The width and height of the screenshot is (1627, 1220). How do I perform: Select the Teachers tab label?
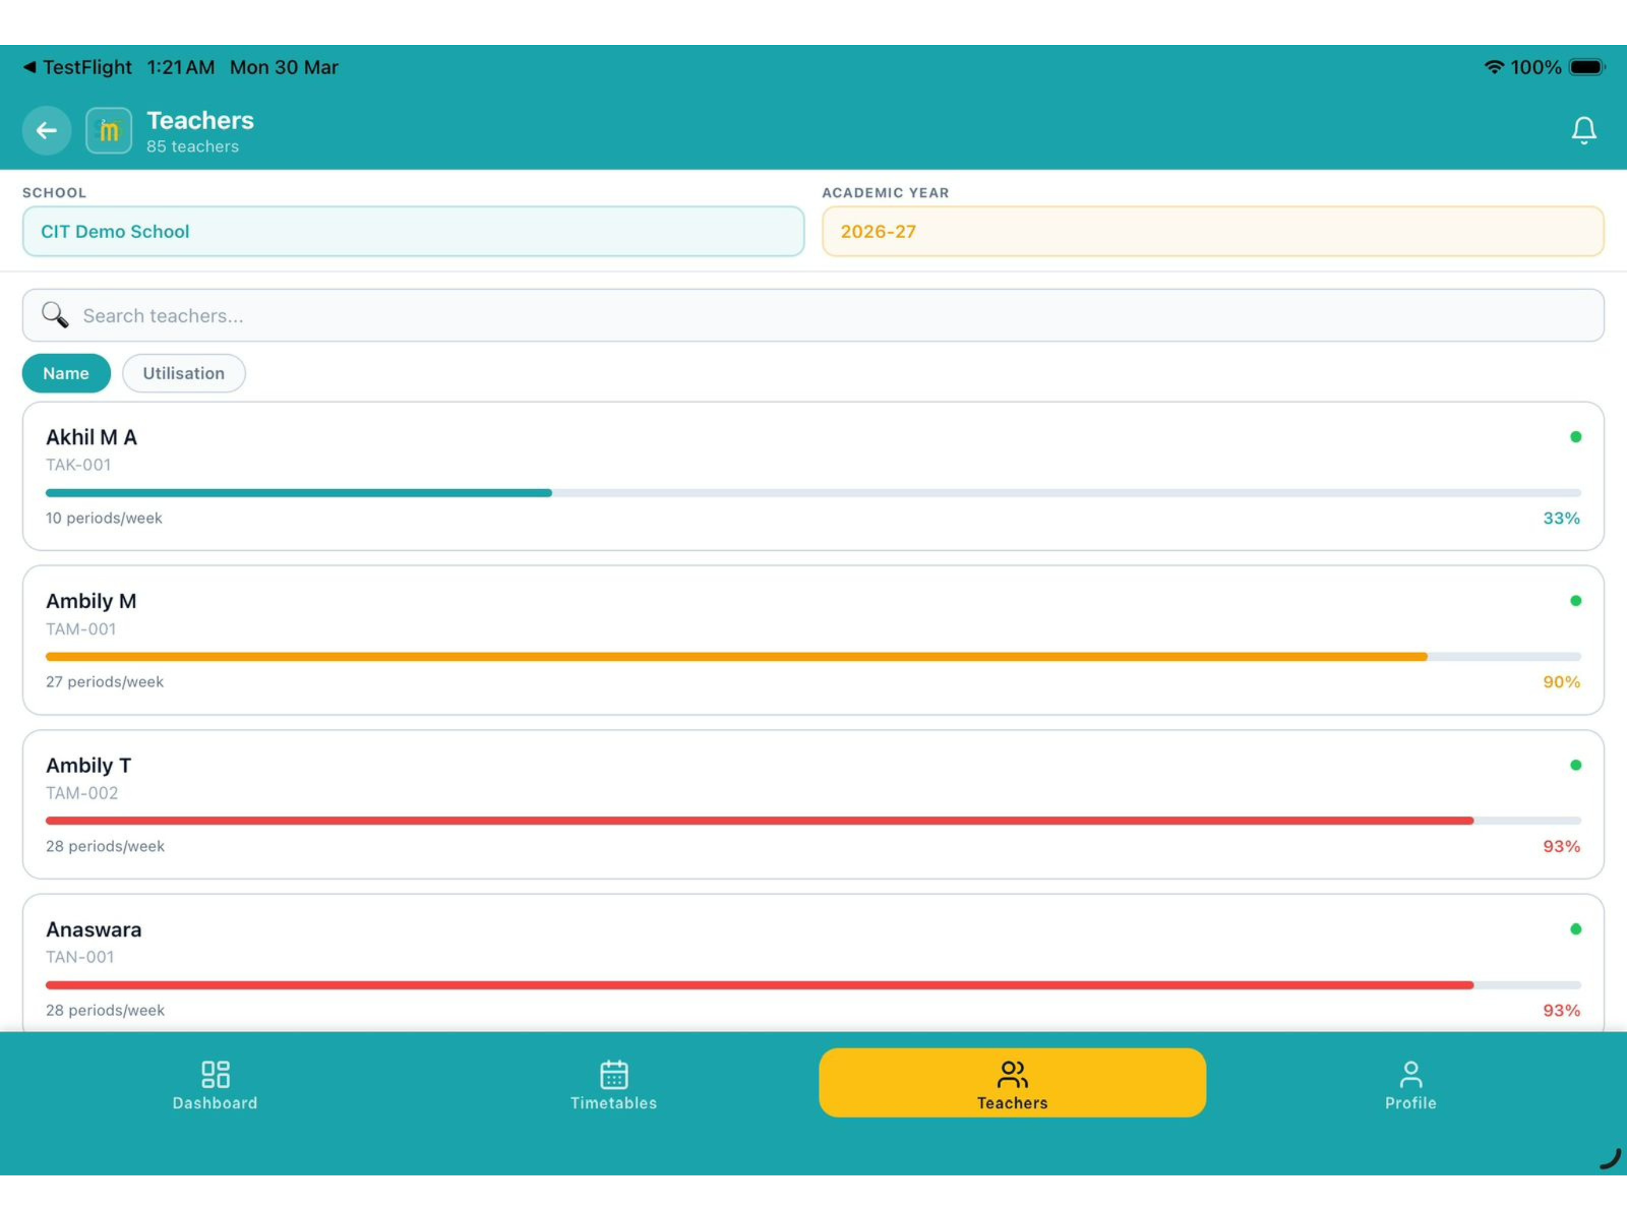coord(1012,1102)
